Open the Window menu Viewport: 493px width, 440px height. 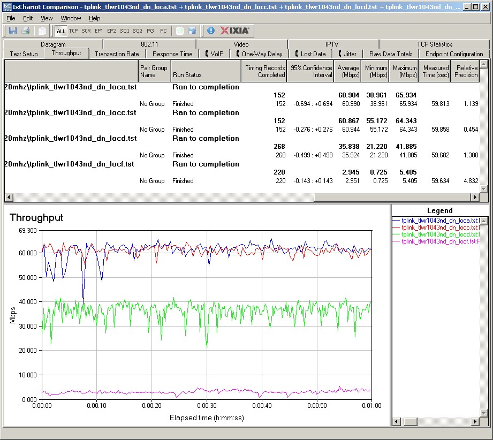click(71, 18)
